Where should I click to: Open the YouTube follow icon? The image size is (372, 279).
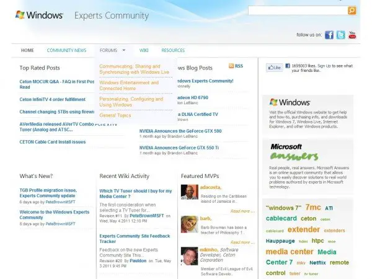[352, 35]
